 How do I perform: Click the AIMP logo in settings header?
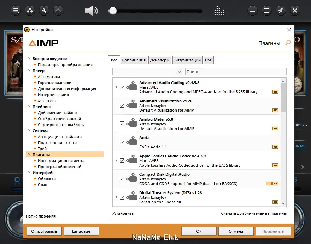pos(43,43)
